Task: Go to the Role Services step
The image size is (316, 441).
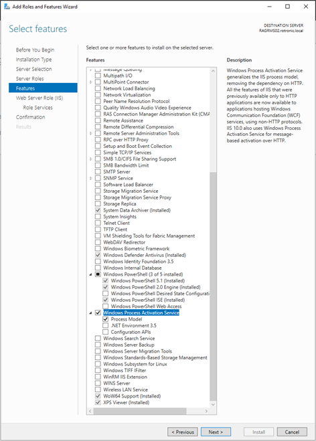Action: [37, 108]
